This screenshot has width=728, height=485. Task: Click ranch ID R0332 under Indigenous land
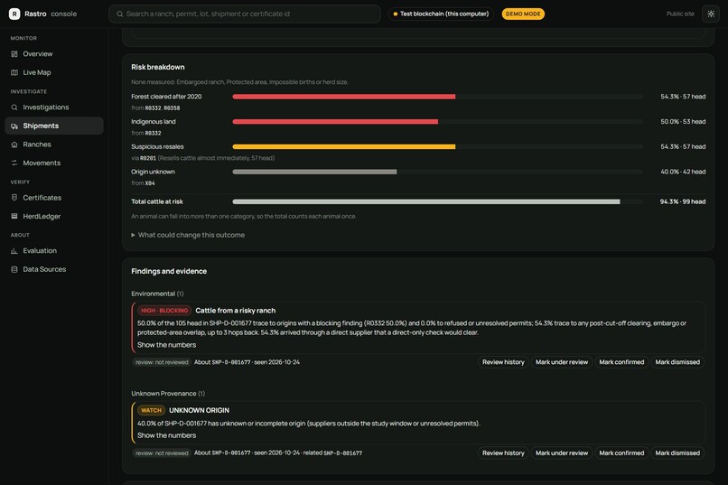(x=153, y=133)
